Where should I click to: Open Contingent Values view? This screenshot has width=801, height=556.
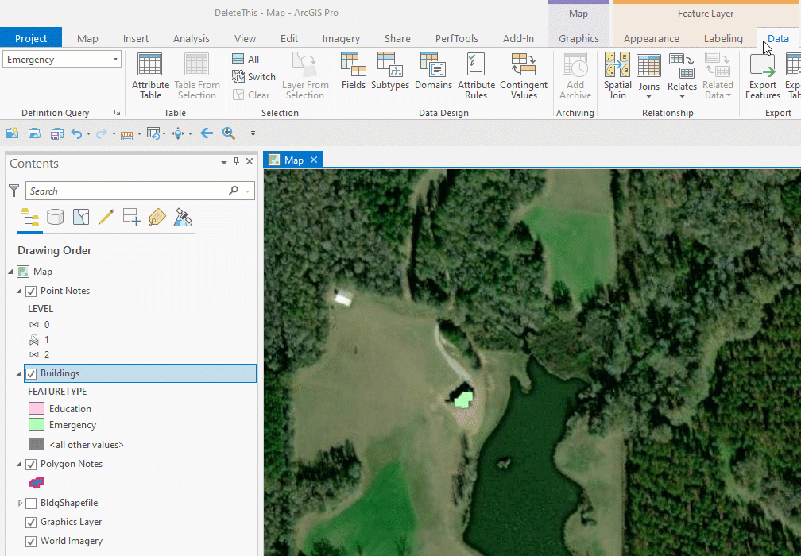pos(524,75)
